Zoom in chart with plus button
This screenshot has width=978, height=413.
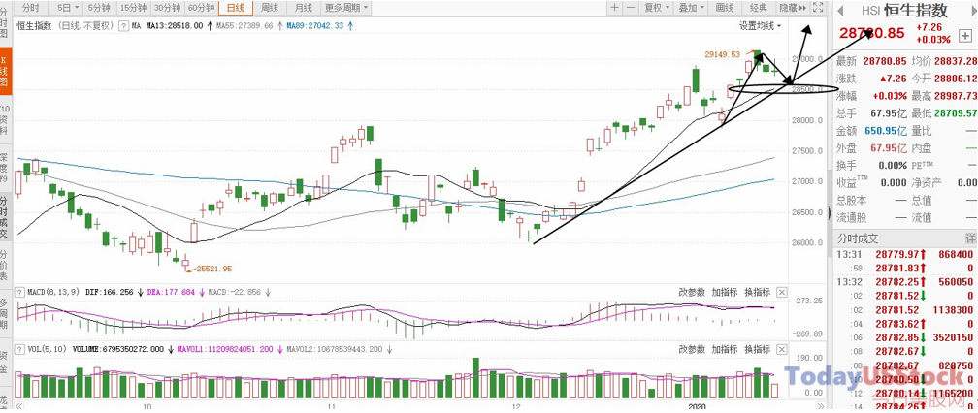coord(614,8)
